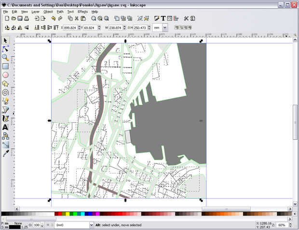Open the (root) layer dropdown

73,225
